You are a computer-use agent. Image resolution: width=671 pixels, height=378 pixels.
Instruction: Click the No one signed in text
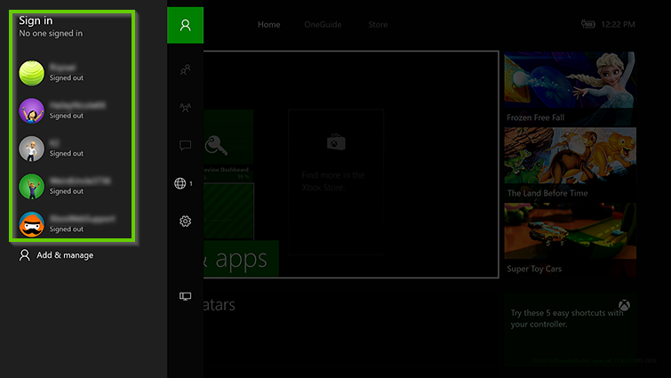pos(51,34)
